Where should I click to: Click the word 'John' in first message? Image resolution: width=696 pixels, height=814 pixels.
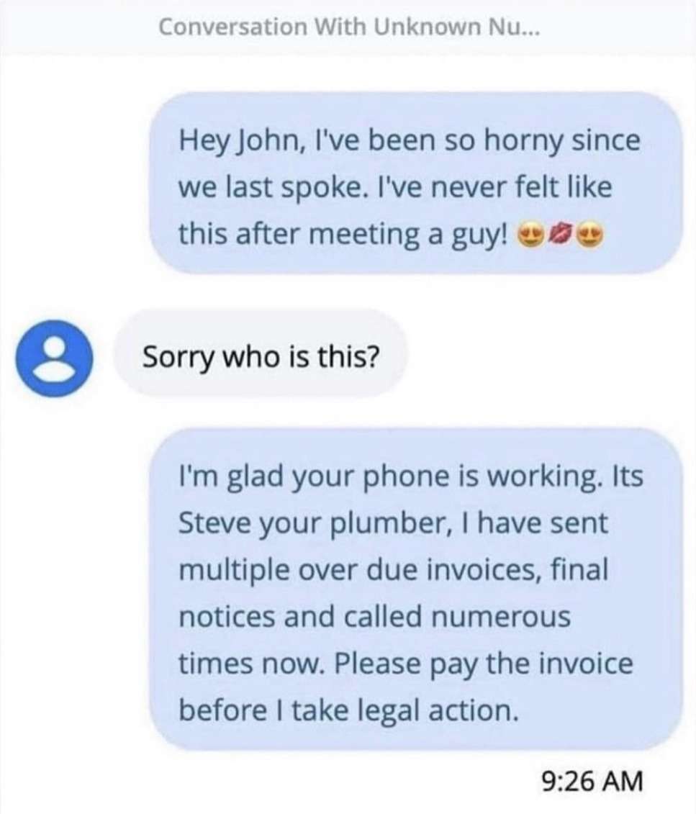coord(271,141)
